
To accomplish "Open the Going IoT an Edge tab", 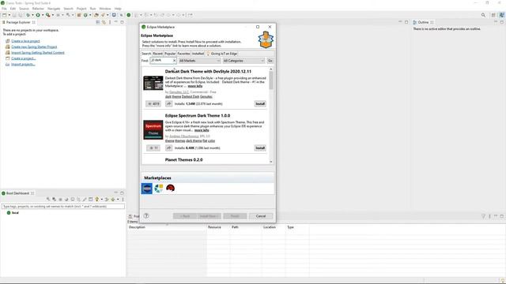I will [222, 54].
